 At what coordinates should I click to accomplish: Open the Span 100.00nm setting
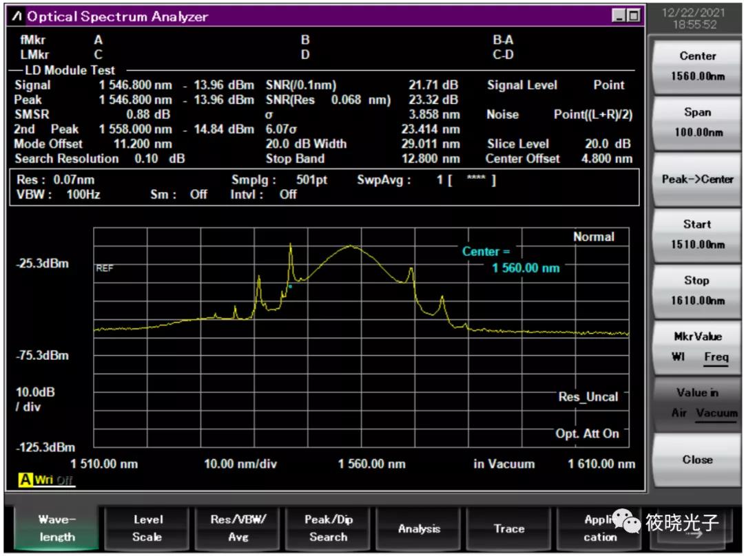[697, 122]
